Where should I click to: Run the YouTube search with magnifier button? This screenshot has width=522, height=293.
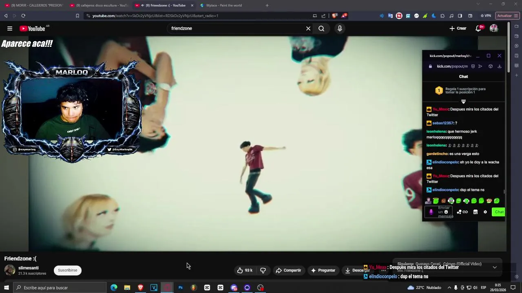[x=321, y=28]
